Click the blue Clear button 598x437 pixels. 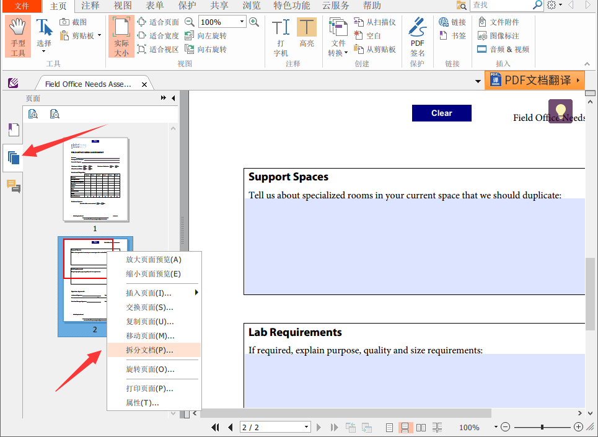(x=442, y=113)
